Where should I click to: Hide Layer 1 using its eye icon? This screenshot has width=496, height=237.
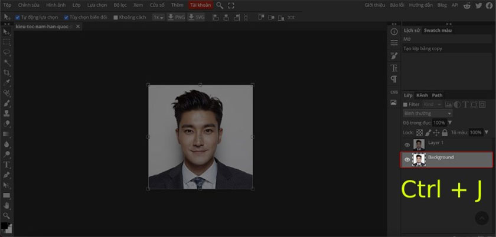coord(407,145)
